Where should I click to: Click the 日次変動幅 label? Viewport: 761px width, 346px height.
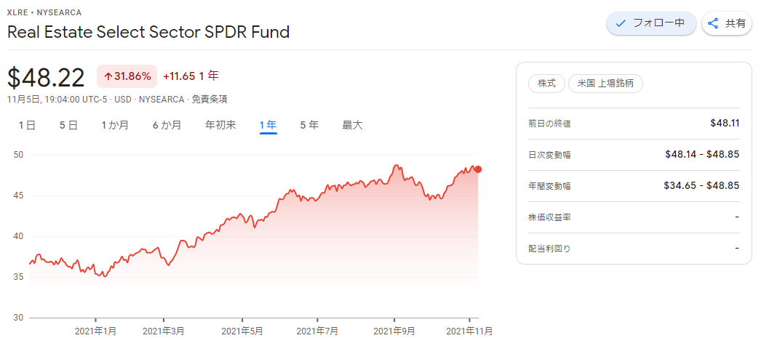pos(549,155)
